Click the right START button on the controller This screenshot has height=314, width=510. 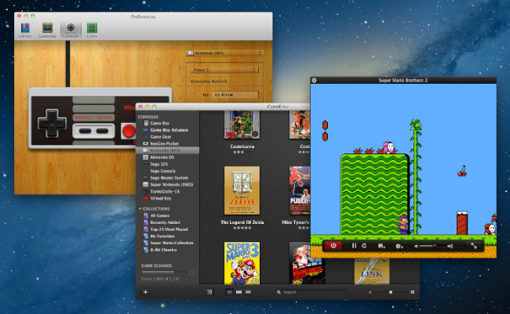pos(102,131)
